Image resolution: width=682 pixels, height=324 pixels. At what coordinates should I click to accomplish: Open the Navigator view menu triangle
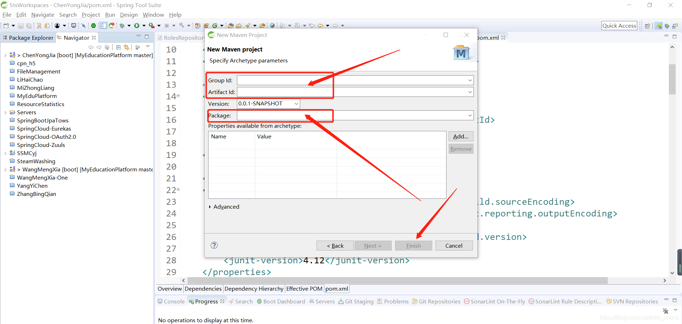pyautogui.click(x=148, y=47)
